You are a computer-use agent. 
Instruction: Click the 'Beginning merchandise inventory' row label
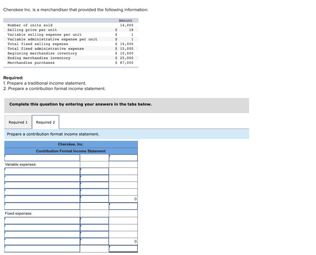click(x=42, y=53)
